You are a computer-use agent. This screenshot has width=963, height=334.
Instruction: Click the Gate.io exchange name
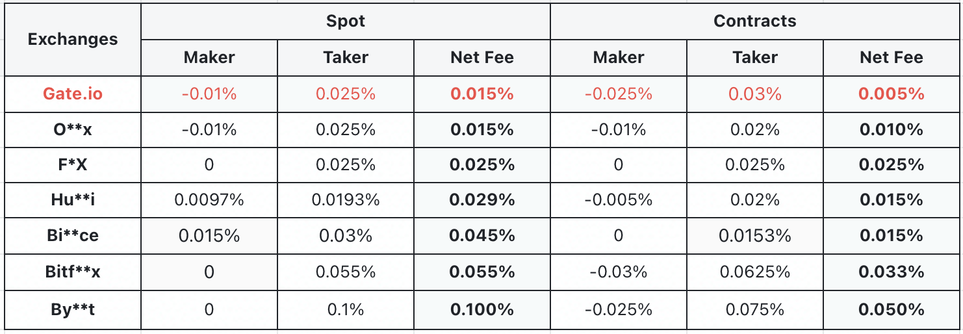coord(73,94)
